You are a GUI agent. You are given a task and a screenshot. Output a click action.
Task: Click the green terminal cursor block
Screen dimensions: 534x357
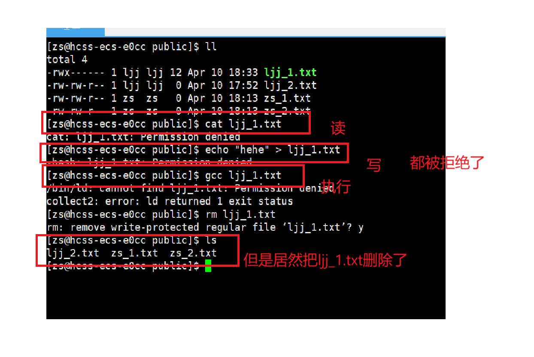tap(208, 266)
